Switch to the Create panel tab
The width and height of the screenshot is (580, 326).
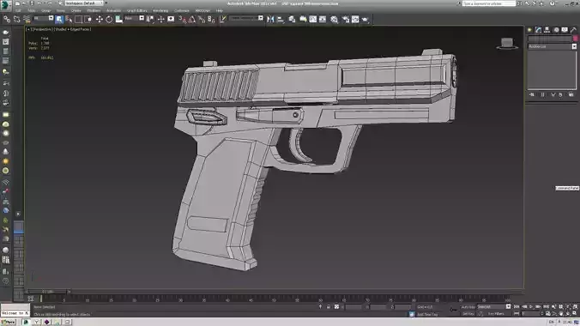click(x=529, y=30)
